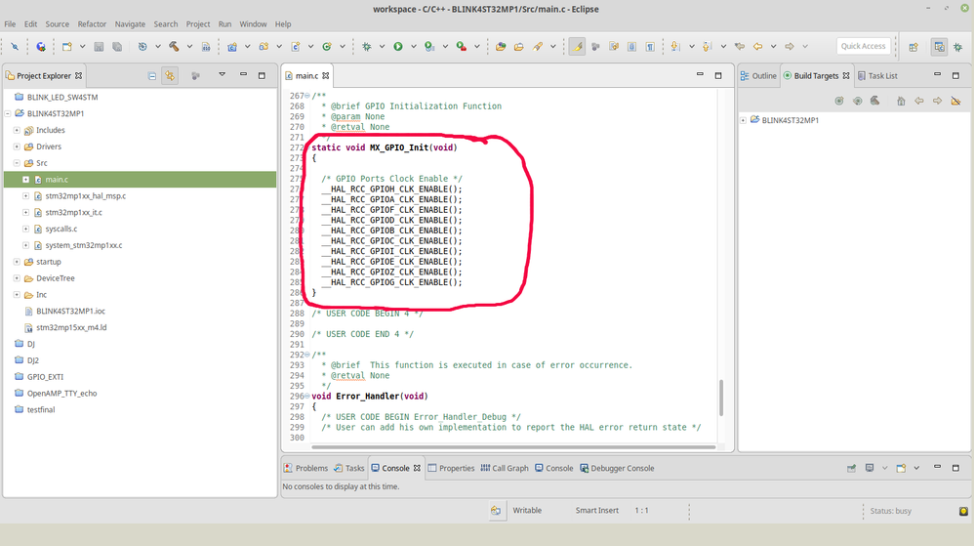This screenshot has height=546, width=974.
Task: Open the Properties tab
Action: click(451, 468)
